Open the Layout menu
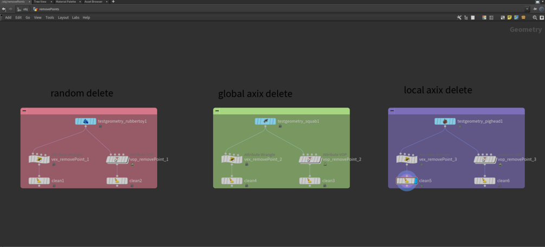The width and height of the screenshot is (545, 247). click(x=63, y=17)
